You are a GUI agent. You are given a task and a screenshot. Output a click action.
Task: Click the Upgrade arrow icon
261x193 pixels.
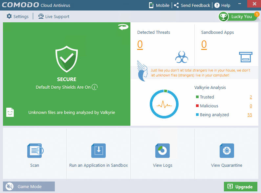(x=230, y=186)
